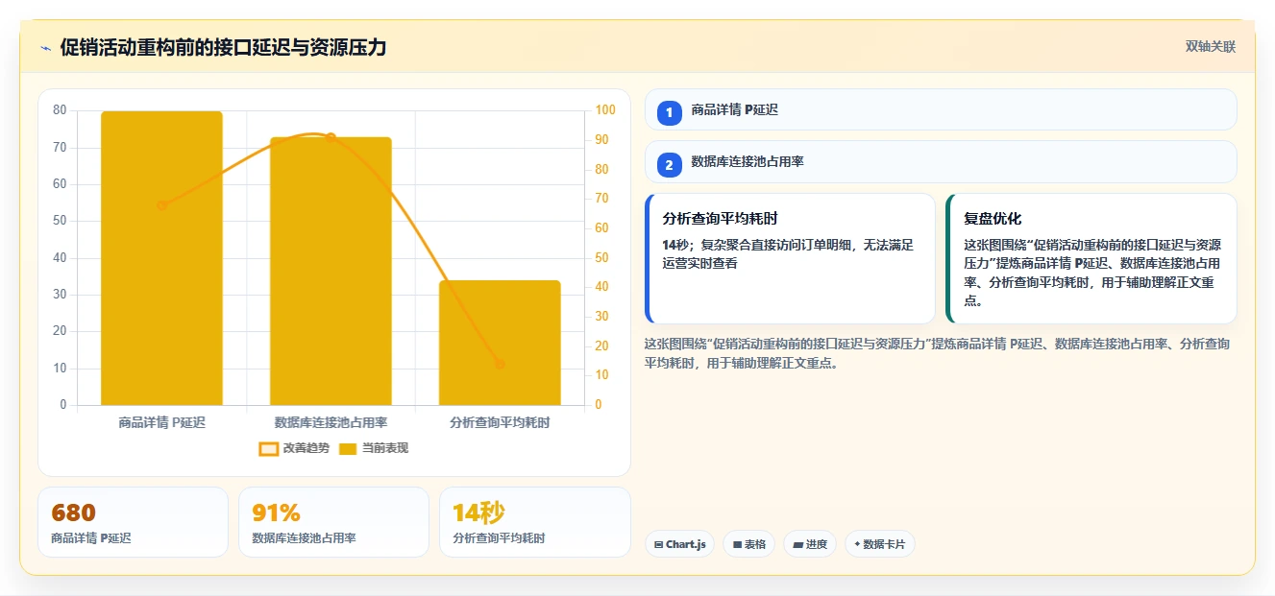Click the 改善趋势 legend color box
The width and height of the screenshot is (1275, 596).
click(269, 448)
